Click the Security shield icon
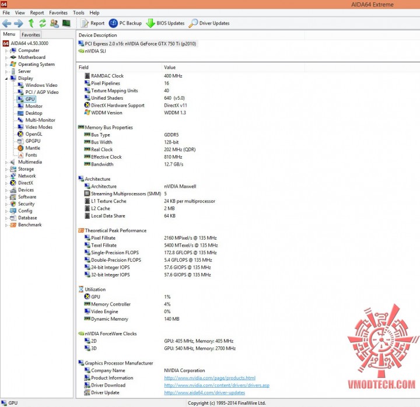The image size is (420, 407). point(13,203)
